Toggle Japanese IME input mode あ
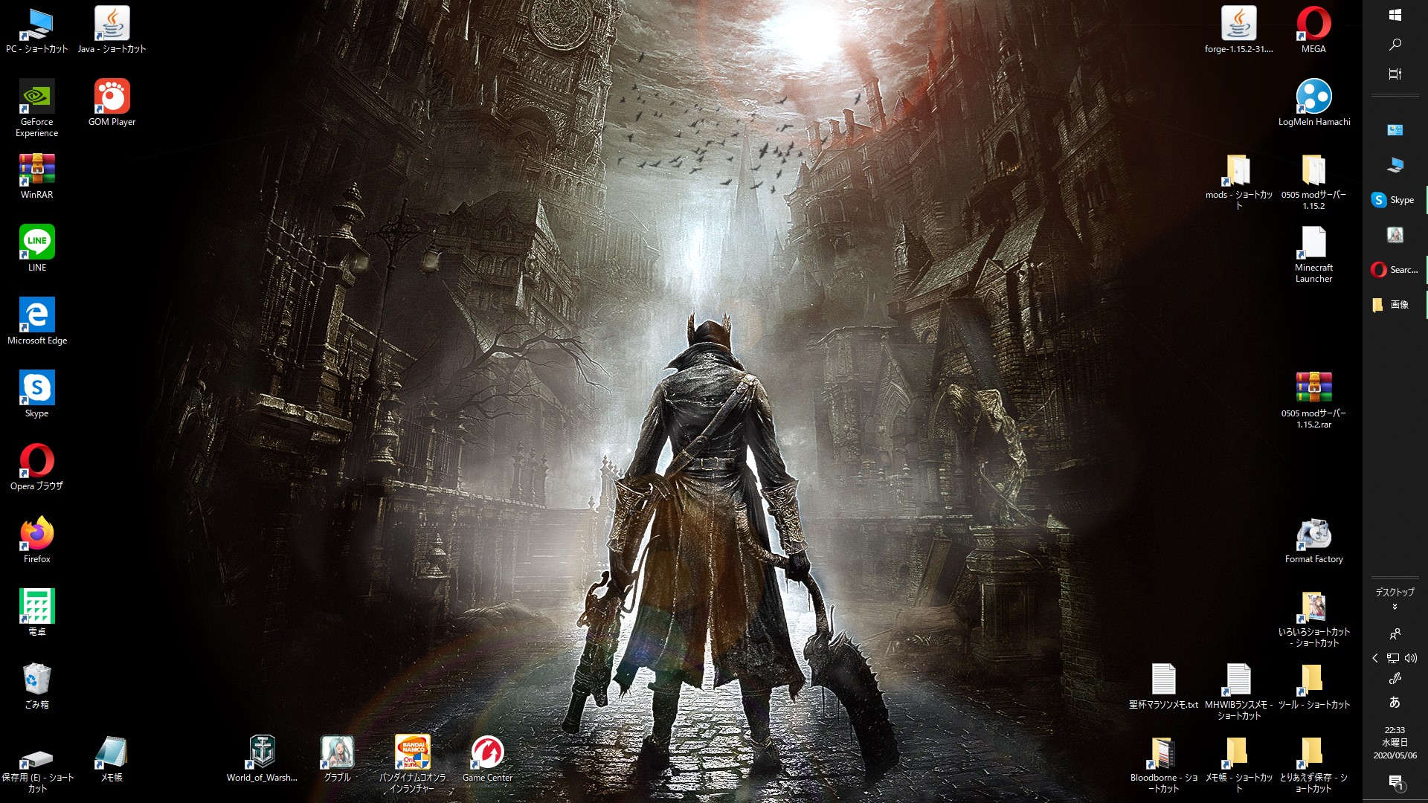Screen dimensions: 1428x803 coord(1395,702)
